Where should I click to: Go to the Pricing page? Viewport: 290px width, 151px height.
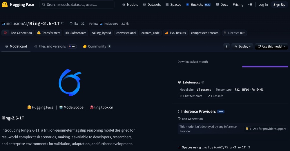(238, 4)
